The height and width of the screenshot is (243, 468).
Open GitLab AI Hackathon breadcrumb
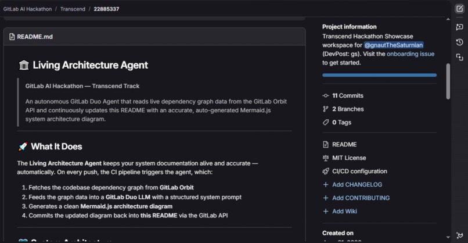point(27,9)
